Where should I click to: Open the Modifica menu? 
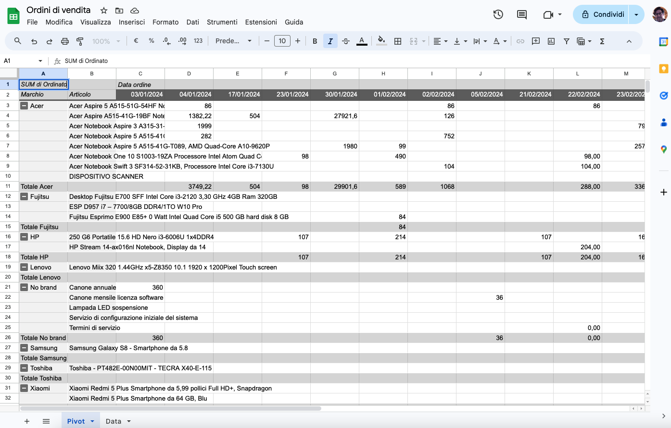click(59, 22)
